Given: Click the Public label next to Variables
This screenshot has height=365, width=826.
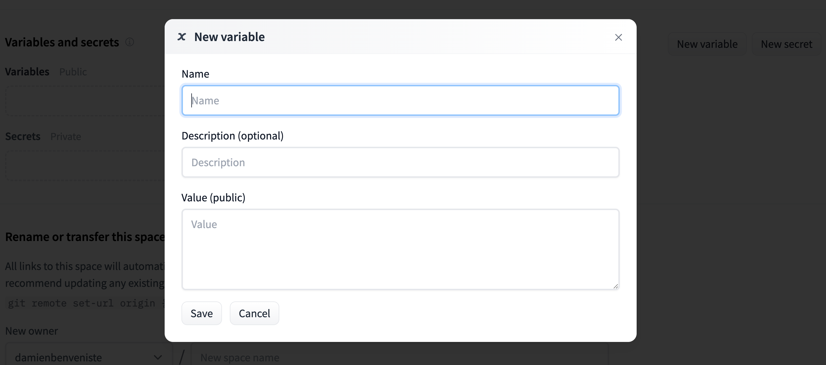Looking at the screenshot, I should (x=73, y=72).
